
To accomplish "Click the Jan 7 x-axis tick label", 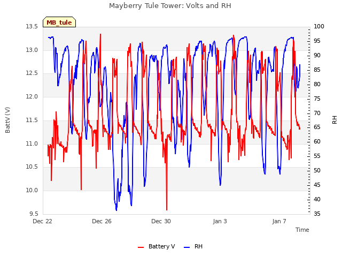I will click(x=279, y=221).
